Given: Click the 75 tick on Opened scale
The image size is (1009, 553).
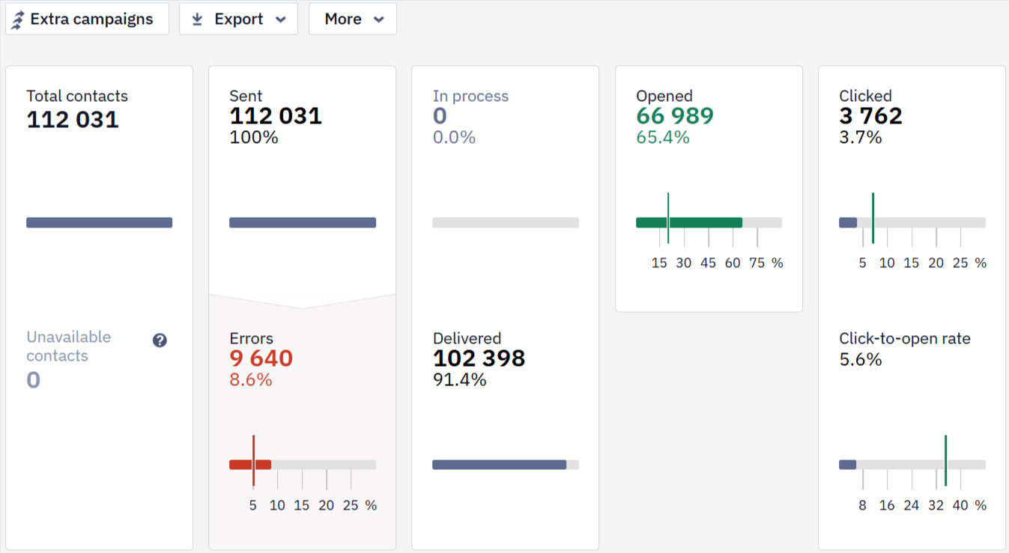Looking at the screenshot, I should coord(757,263).
